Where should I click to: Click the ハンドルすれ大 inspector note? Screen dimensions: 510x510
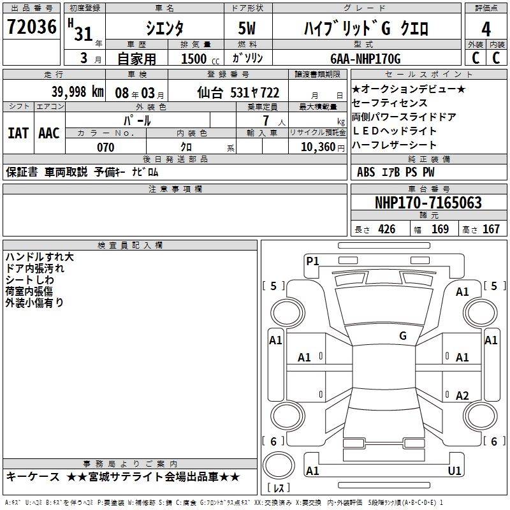point(40,257)
